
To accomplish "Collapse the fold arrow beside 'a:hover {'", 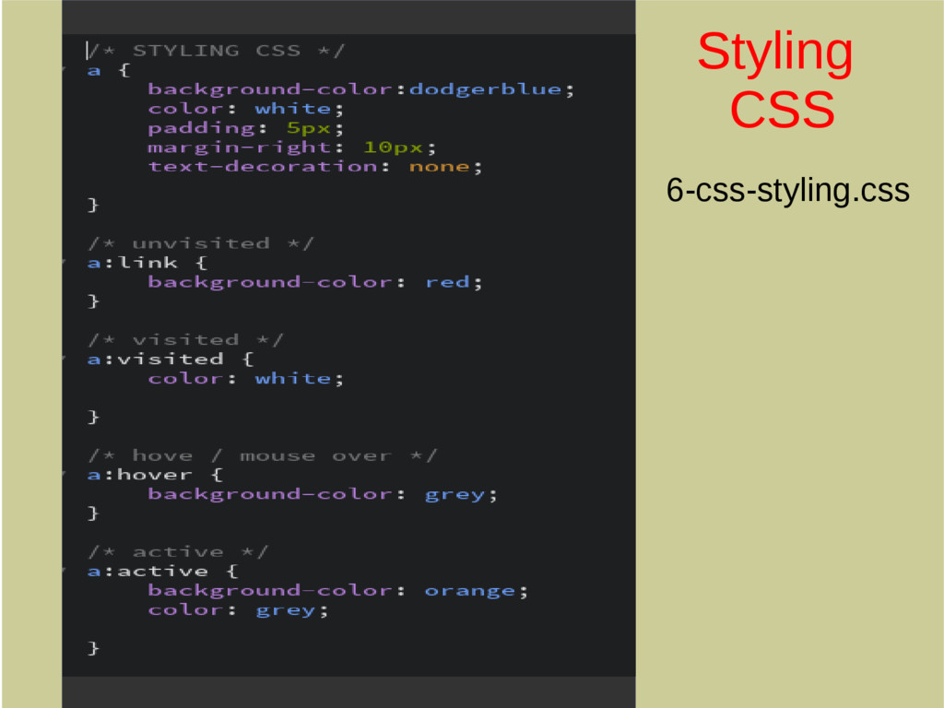I will point(65,475).
